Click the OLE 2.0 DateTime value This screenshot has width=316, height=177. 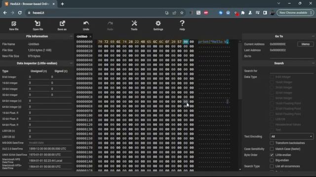tap(50, 148)
